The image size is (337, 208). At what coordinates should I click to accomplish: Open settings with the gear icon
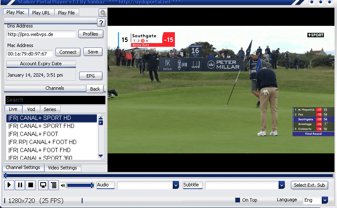[102, 13]
